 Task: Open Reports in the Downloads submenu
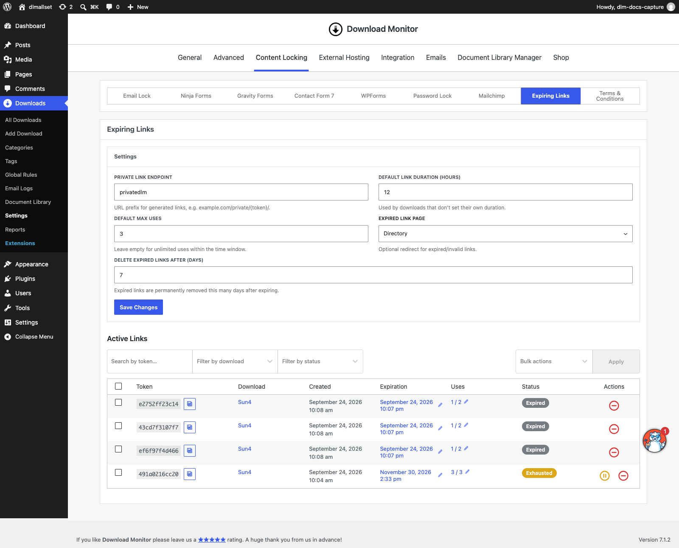tap(15, 230)
